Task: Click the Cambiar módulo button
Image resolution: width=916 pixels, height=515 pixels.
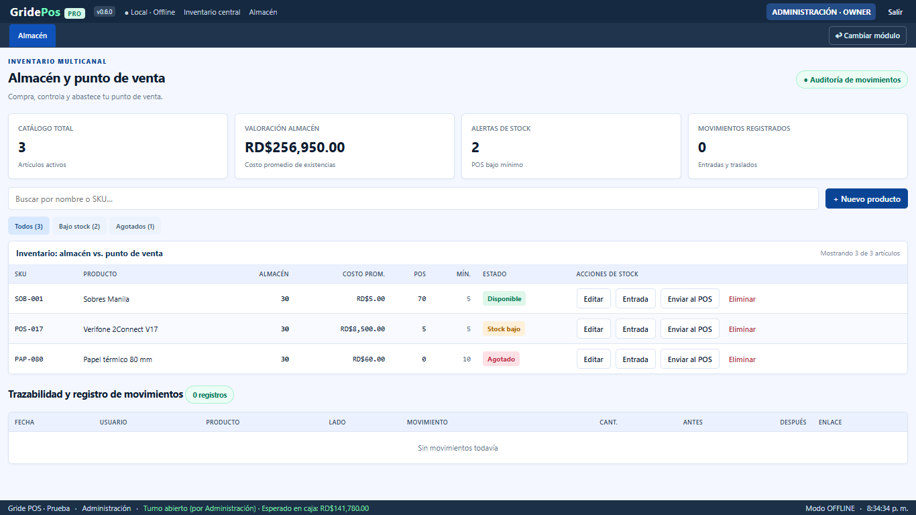Action: 868,36
